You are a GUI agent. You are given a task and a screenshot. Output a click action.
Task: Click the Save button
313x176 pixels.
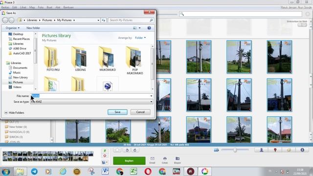click(x=117, y=112)
